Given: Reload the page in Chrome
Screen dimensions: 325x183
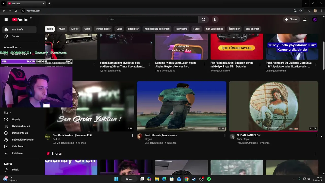Looking at the screenshot, I should tap(16, 11).
